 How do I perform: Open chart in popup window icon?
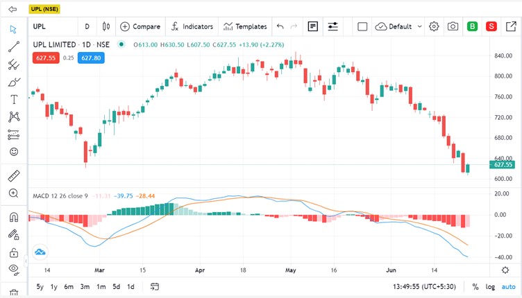(x=511, y=26)
